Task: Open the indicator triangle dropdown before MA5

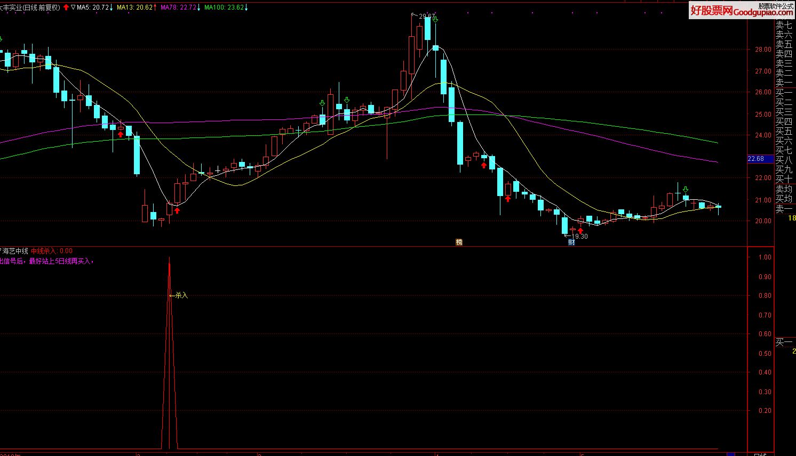Action: point(73,7)
